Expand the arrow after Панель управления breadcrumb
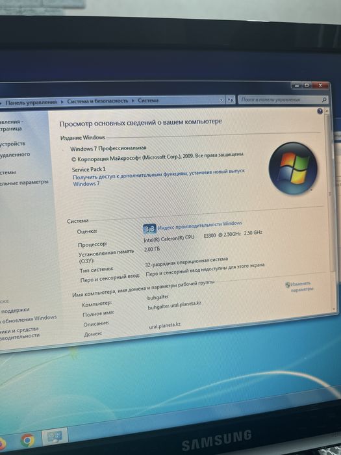The image size is (341, 455). coord(62,102)
